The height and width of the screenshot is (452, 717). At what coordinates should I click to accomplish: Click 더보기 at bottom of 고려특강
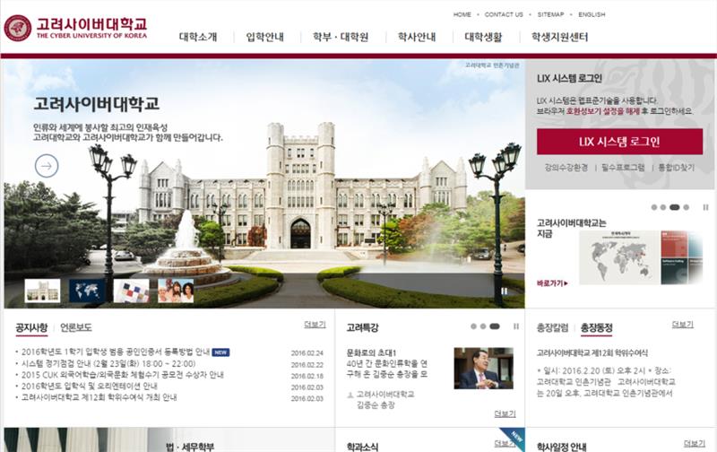[505, 413]
